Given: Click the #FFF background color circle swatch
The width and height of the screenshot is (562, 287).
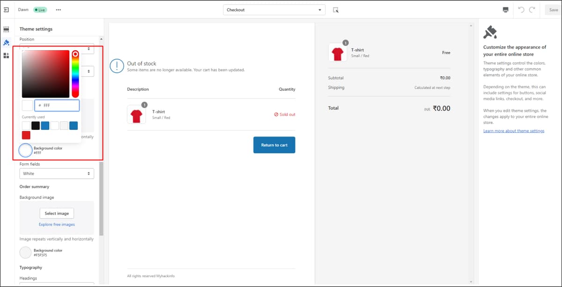Looking at the screenshot, I should [25, 151].
